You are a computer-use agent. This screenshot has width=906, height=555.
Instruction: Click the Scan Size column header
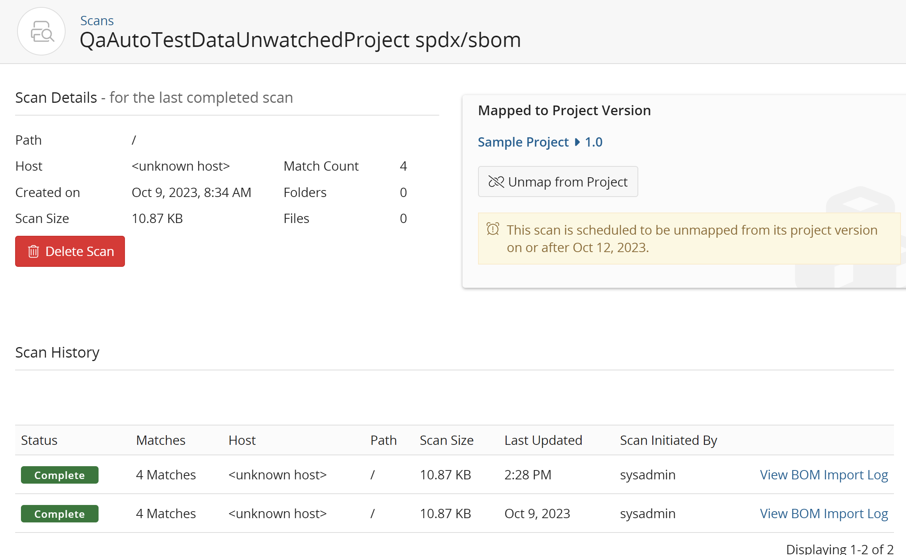point(447,440)
